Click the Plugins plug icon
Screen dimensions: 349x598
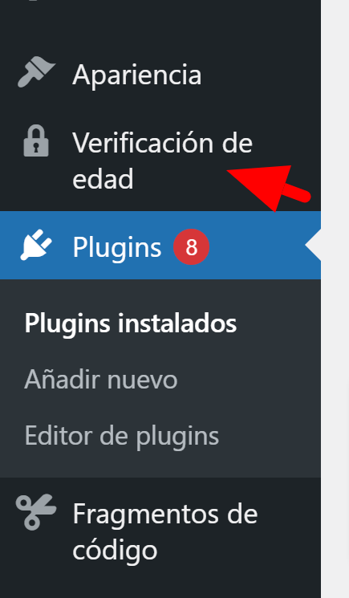tap(36, 246)
